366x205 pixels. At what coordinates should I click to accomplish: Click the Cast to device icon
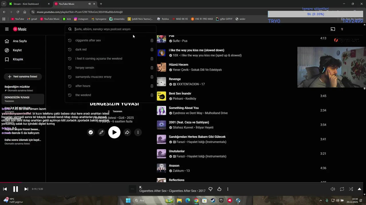point(333,29)
